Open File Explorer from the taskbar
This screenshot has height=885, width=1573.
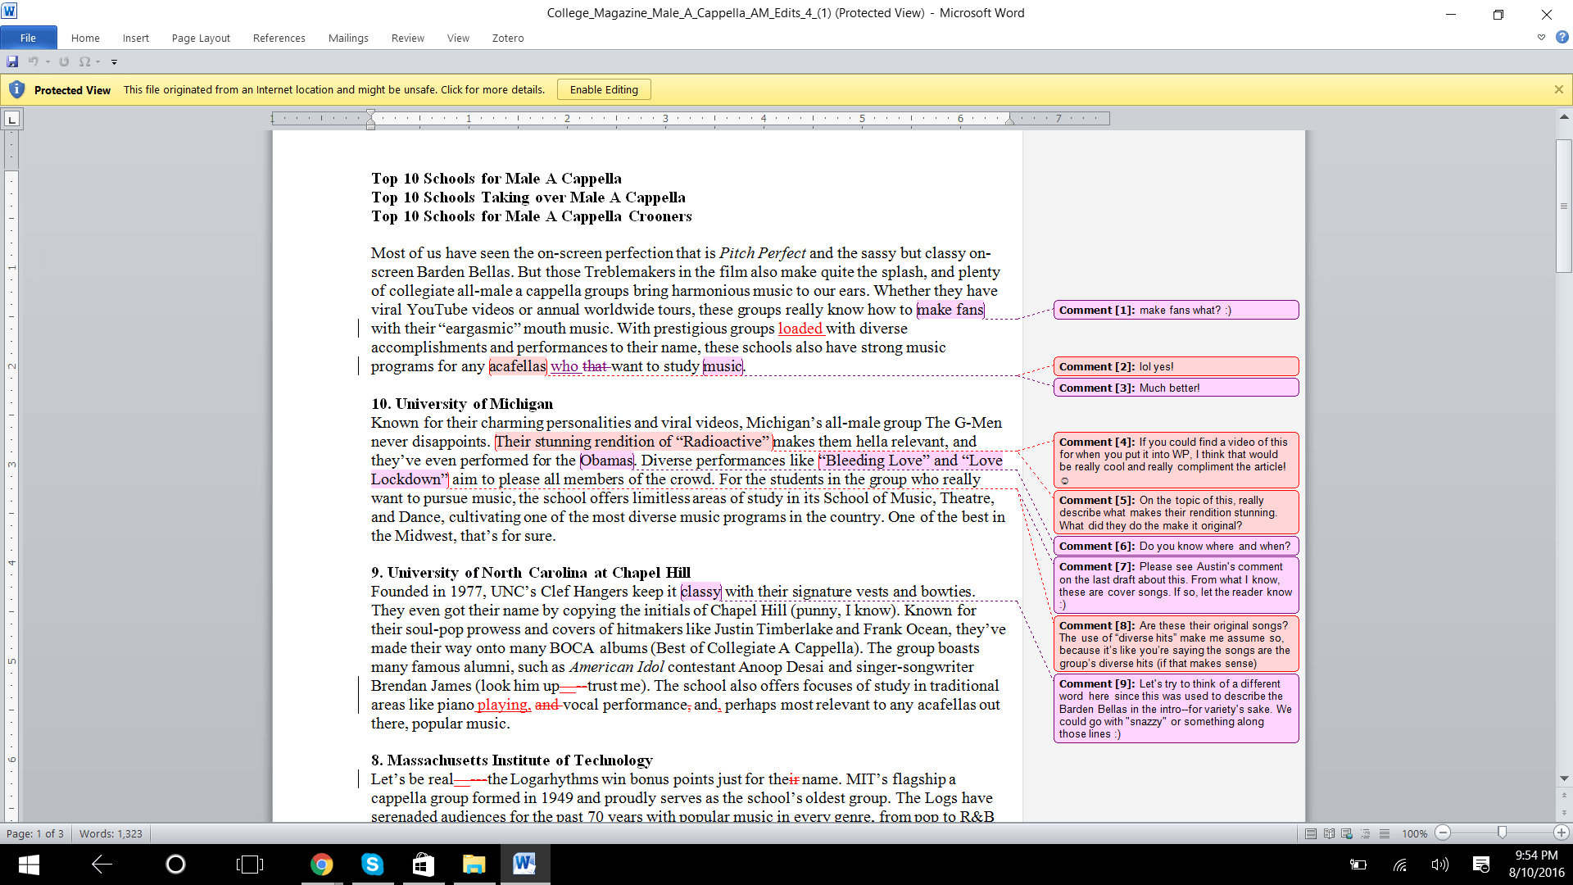point(474,865)
